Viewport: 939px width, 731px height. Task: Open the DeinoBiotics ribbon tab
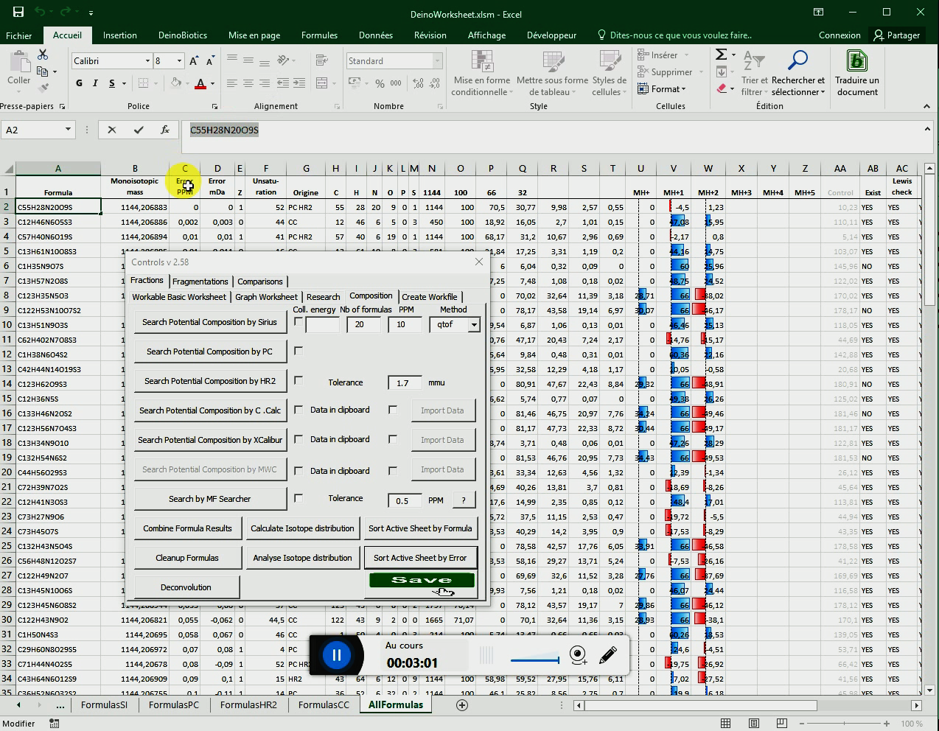pos(183,35)
